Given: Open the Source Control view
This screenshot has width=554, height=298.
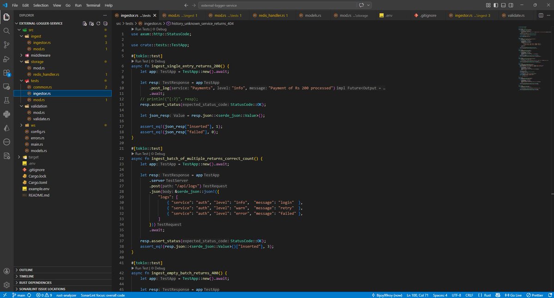Looking at the screenshot, I should (x=6, y=45).
